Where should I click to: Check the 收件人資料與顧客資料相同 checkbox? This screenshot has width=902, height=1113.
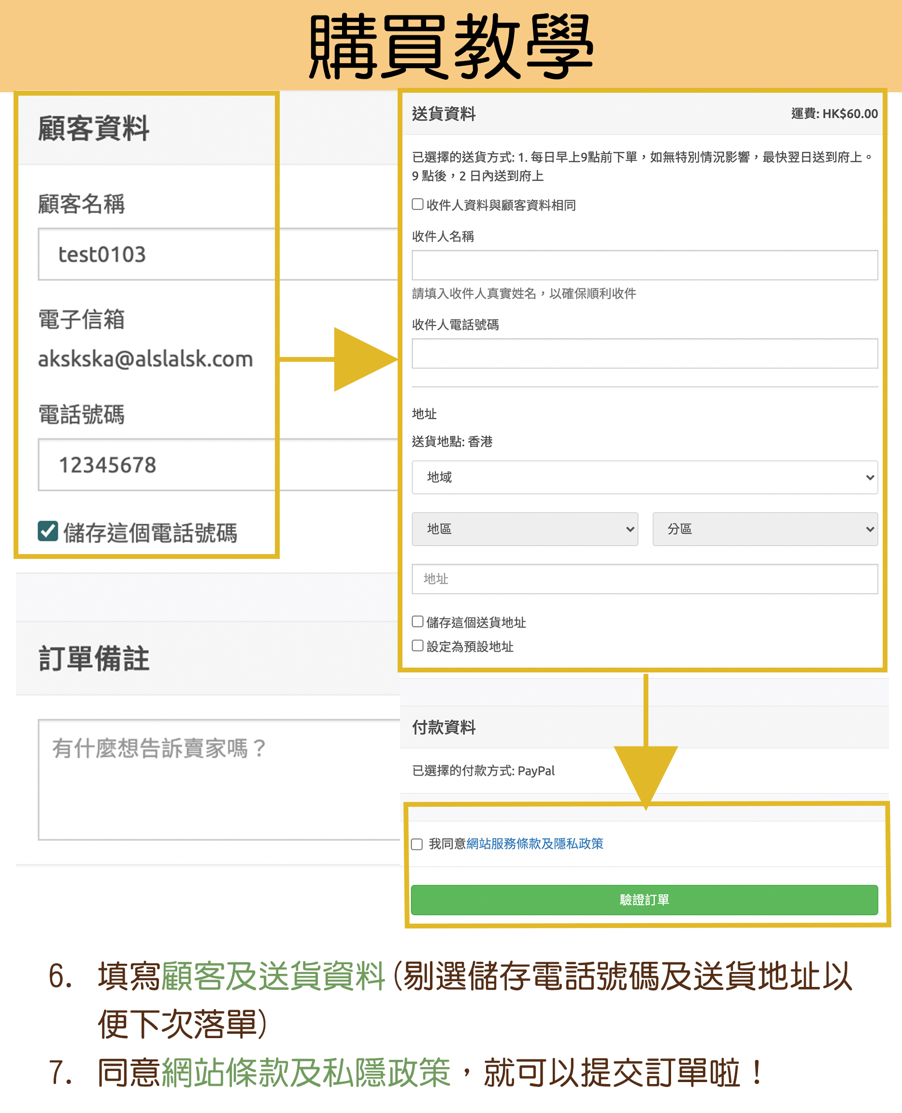417,205
